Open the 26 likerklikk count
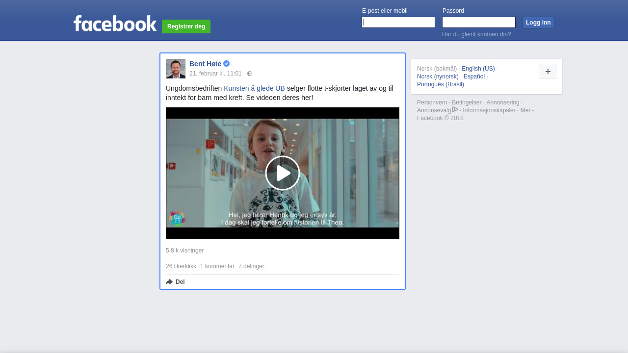Viewport: 628px width, 353px height. 181,266
